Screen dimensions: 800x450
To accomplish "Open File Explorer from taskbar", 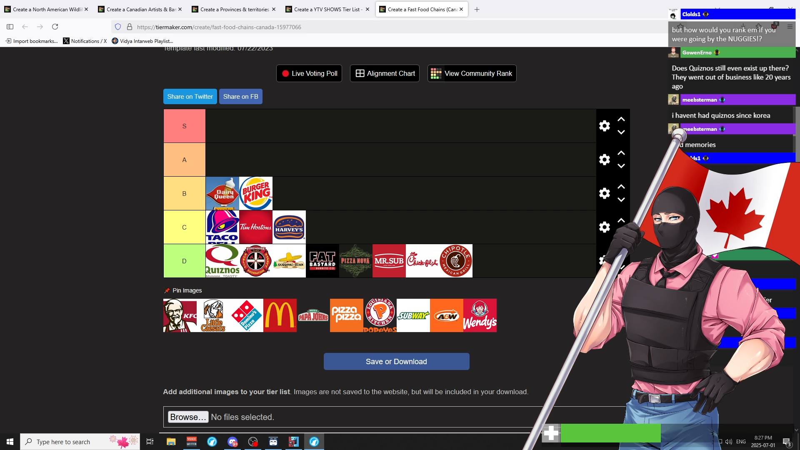I will coord(171,442).
